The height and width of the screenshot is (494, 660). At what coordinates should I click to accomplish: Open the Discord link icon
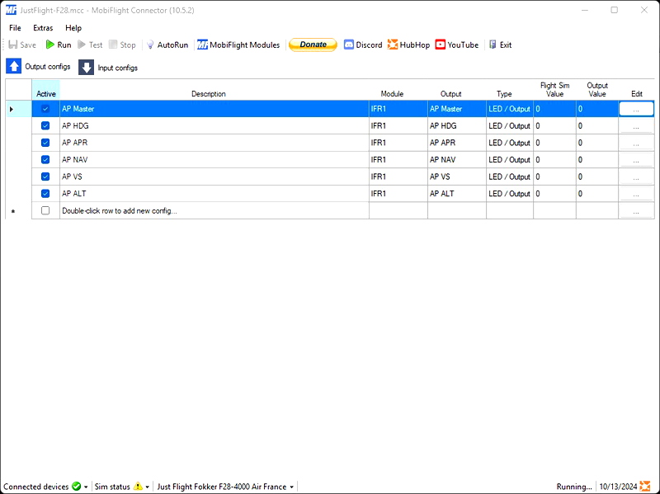point(349,45)
